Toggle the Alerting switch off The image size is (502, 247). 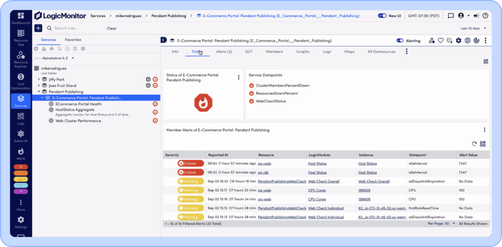coord(400,40)
